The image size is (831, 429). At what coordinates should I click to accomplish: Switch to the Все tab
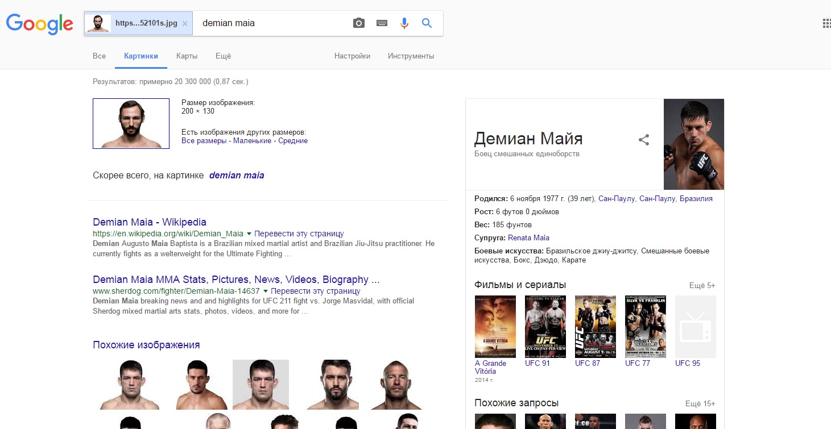pos(100,56)
